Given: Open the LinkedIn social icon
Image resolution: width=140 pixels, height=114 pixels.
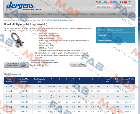Looking at the screenshot, I should point(100,2).
